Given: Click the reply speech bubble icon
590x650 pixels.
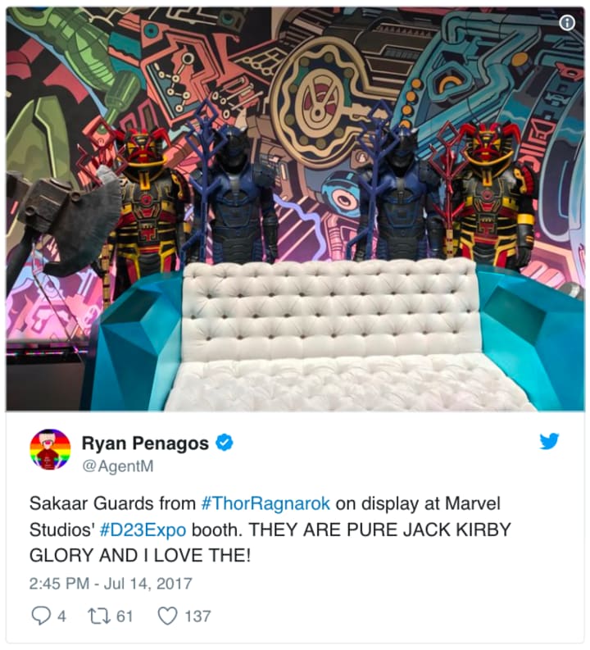Looking at the screenshot, I should [41, 616].
